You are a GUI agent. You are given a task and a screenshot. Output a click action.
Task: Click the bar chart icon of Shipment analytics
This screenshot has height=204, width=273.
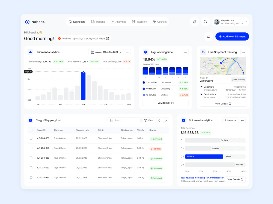point(31,52)
